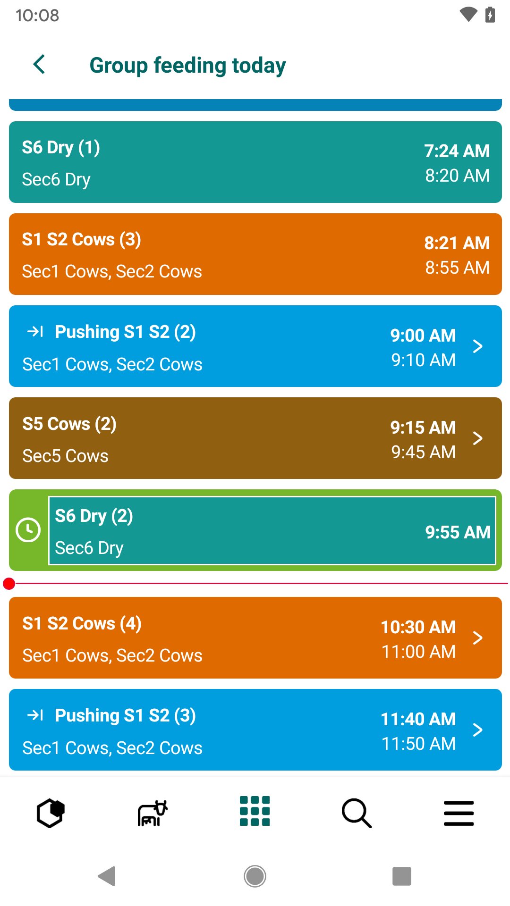Tap the push arrow icon on Pushing S1 S2 (3)
Image resolution: width=510 pixels, height=906 pixels.
35,715
